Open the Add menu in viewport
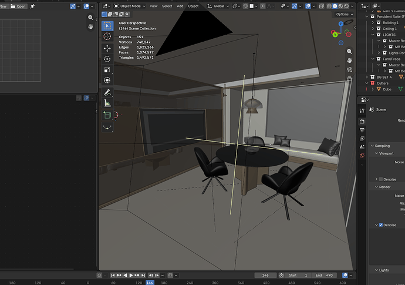Image resolution: width=405 pixels, height=285 pixels. point(180,6)
